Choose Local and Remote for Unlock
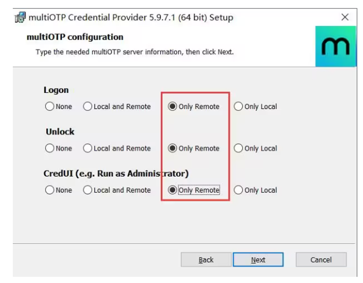Image resolution: width=363 pixels, height=283 pixels. (88, 148)
